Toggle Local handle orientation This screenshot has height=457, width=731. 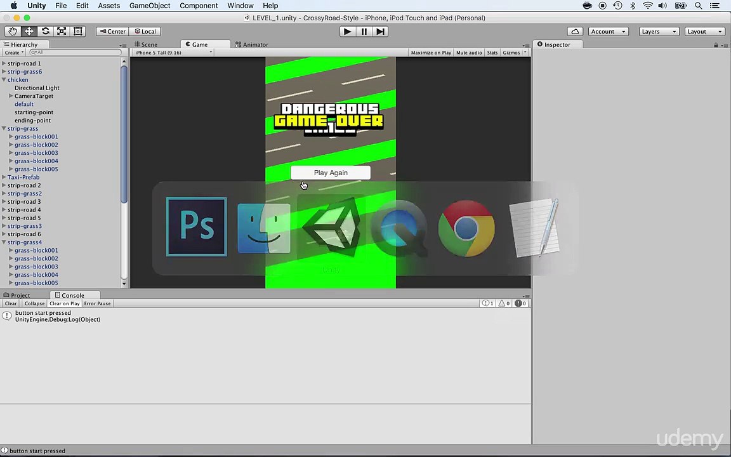click(145, 31)
